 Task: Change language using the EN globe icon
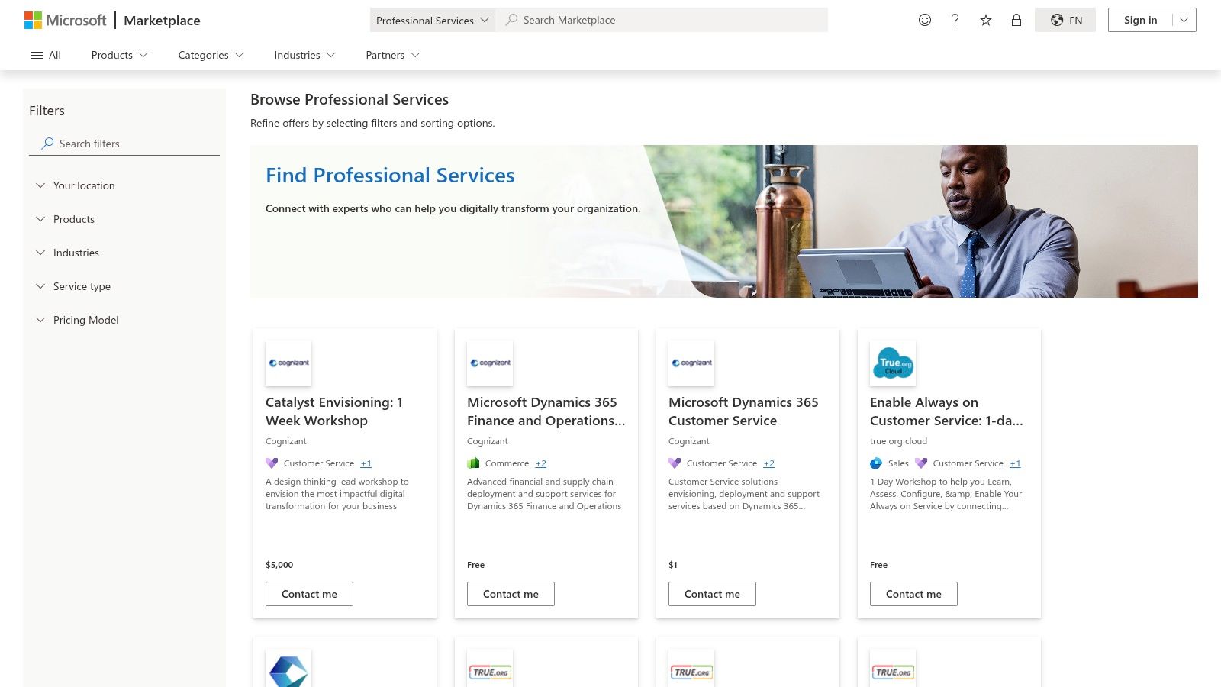click(1065, 20)
